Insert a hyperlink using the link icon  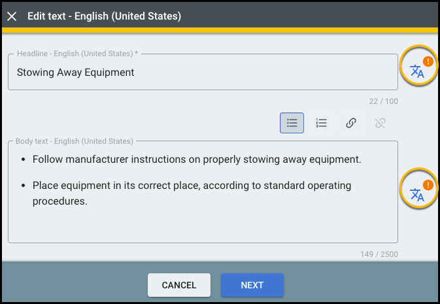[x=350, y=122]
